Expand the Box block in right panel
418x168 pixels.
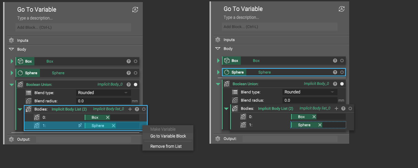pos(218,61)
